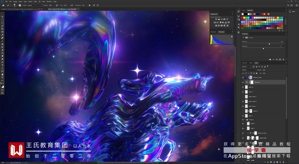Open the layer Fill dropdown arrow
The height and width of the screenshot is (164, 299).
[x=267, y=73]
